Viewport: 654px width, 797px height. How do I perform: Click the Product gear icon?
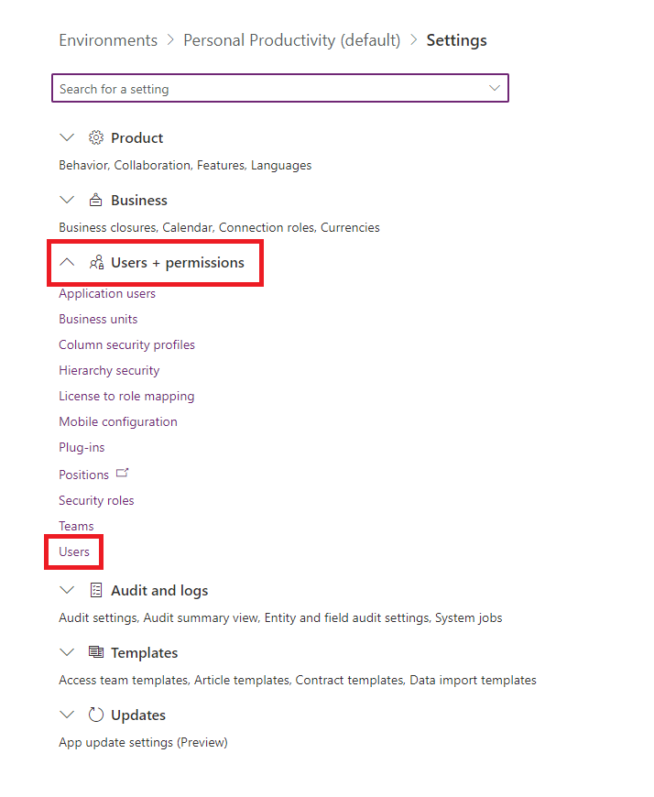pyautogui.click(x=95, y=137)
